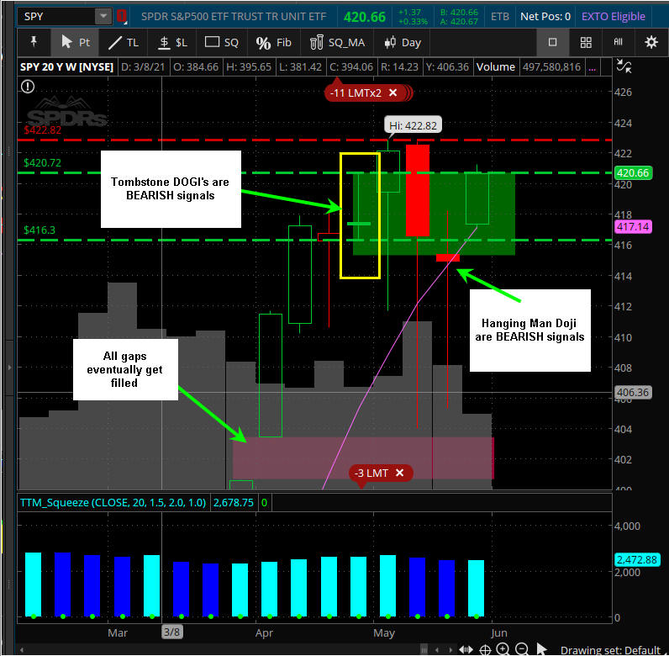Click the Net Pos: 0 field
Image resolution: width=669 pixels, height=656 pixels.
[x=545, y=17]
